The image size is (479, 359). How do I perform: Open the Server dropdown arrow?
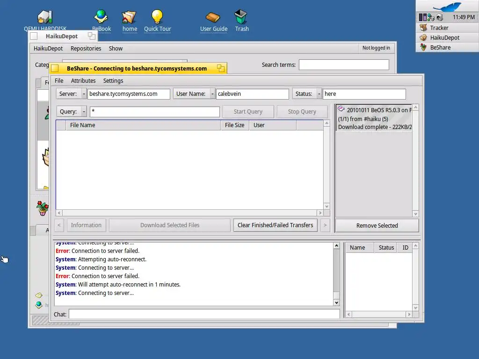[84, 94]
